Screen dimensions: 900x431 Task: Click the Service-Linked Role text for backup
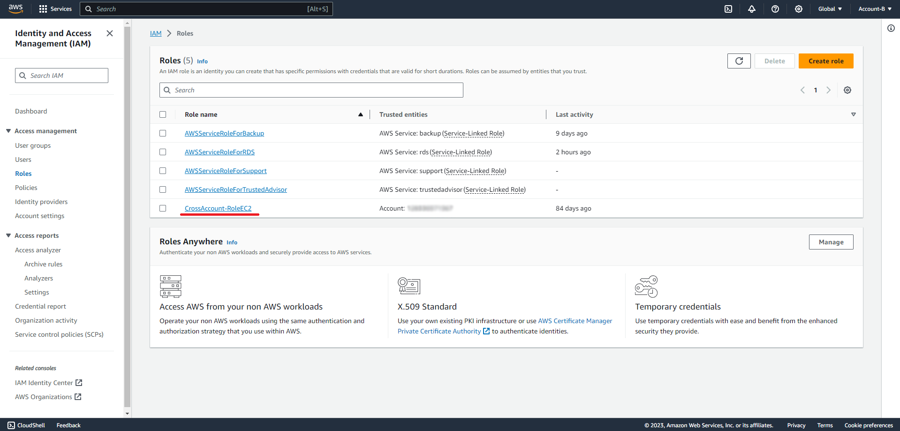(x=474, y=133)
